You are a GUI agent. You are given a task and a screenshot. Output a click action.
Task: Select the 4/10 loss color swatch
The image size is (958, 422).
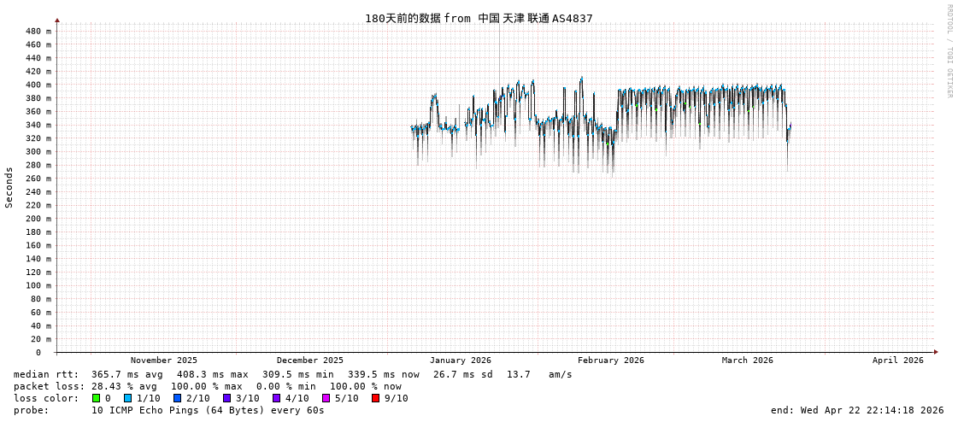coord(276,398)
